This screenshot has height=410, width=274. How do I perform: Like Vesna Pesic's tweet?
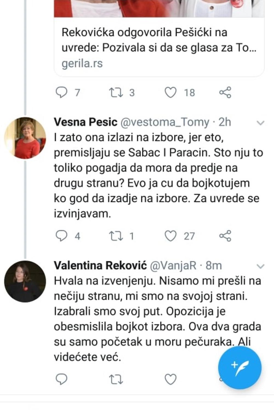click(x=170, y=236)
